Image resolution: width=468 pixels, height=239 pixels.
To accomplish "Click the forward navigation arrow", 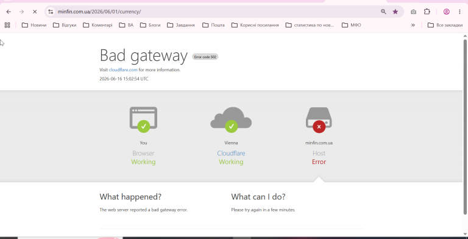I will point(21,12).
